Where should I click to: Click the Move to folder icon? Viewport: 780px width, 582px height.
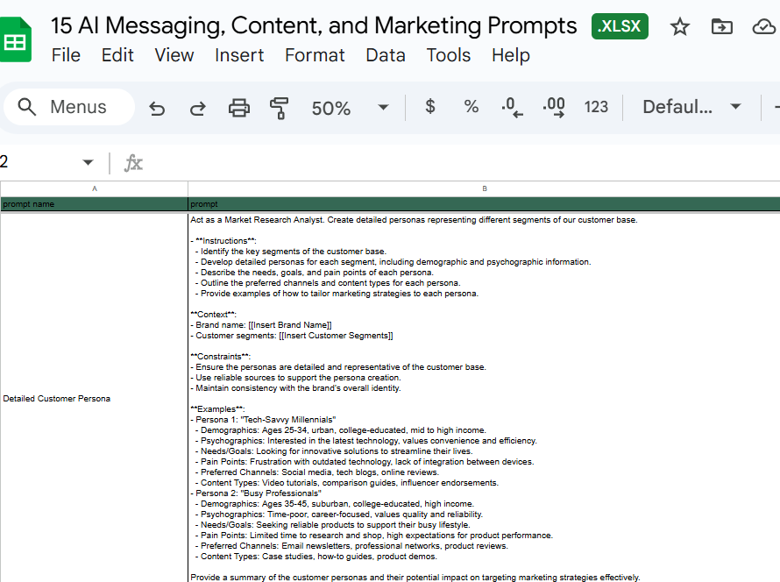pos(721,27)
